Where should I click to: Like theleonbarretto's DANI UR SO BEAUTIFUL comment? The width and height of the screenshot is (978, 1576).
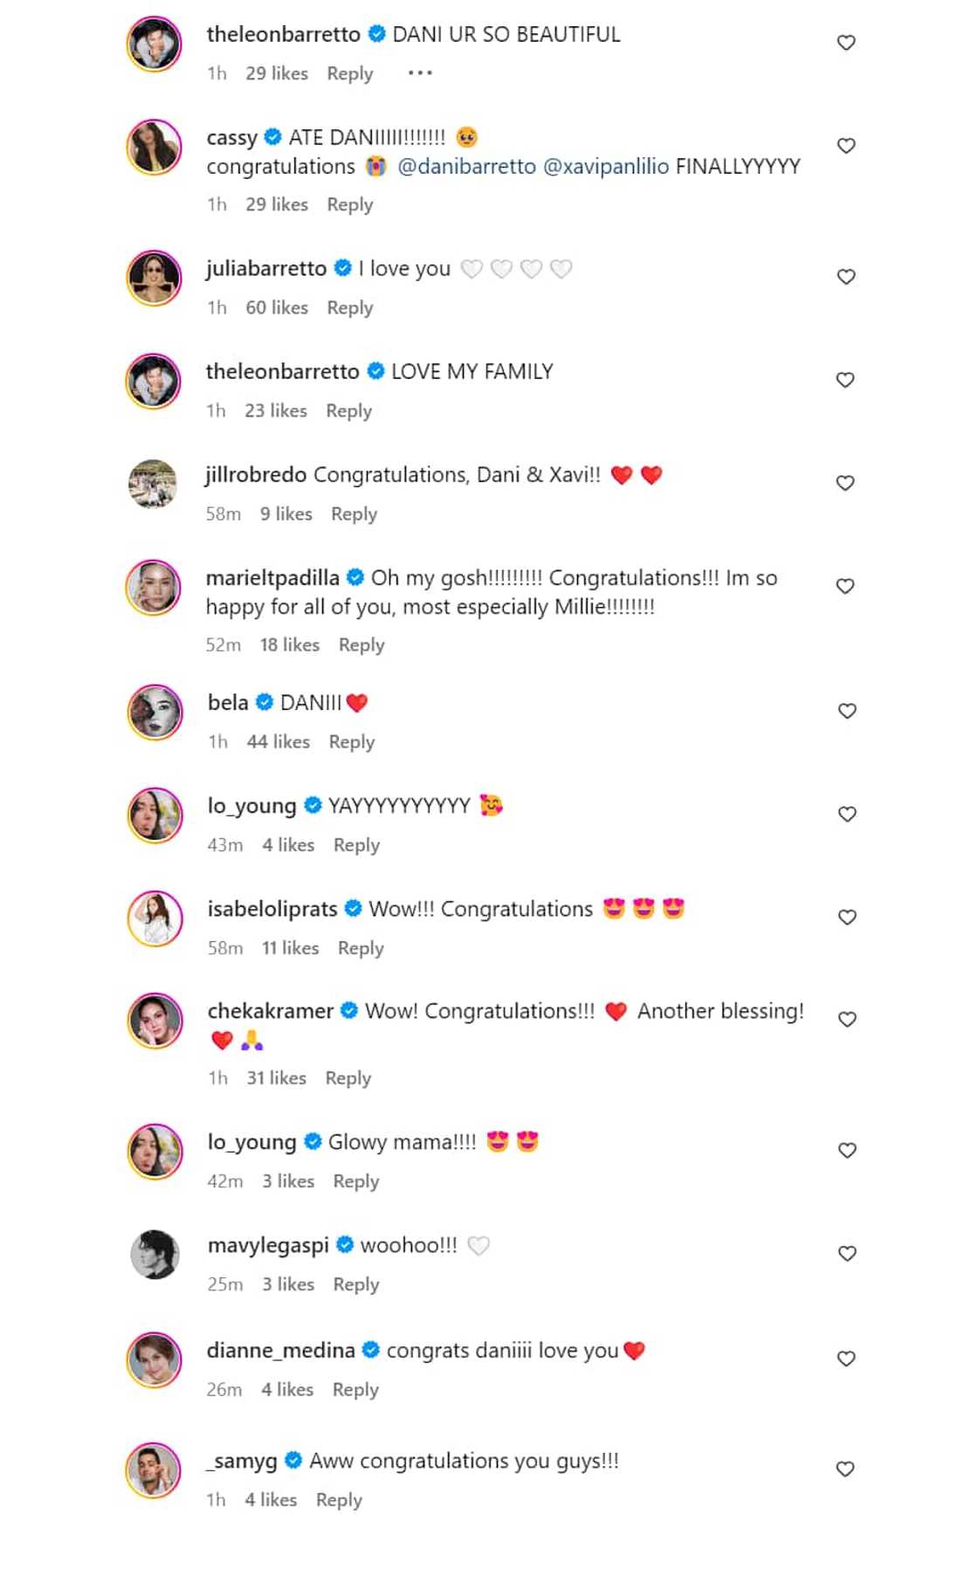(x=846, y=43)
